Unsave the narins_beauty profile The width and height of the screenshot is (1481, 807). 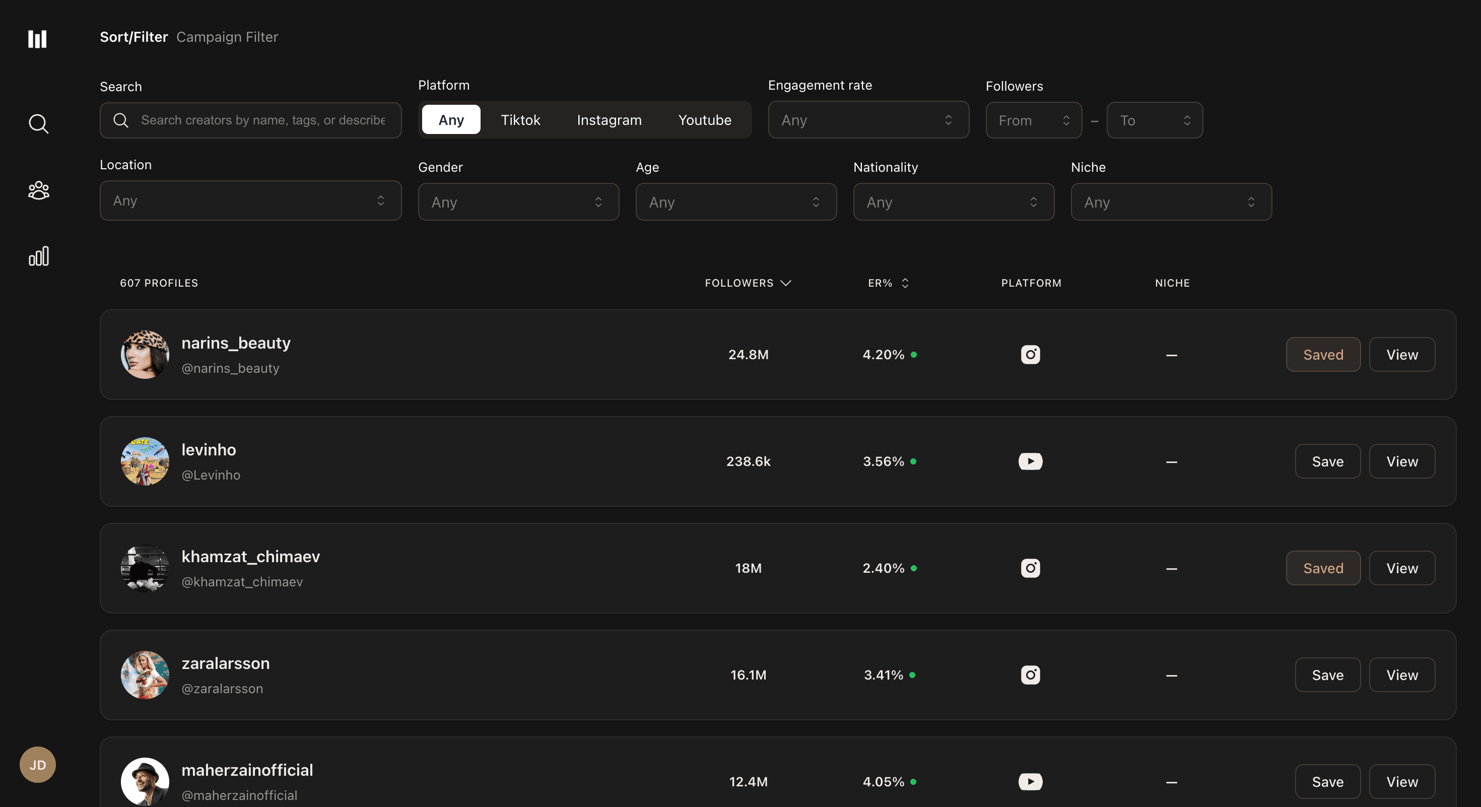click(1322, 355)
